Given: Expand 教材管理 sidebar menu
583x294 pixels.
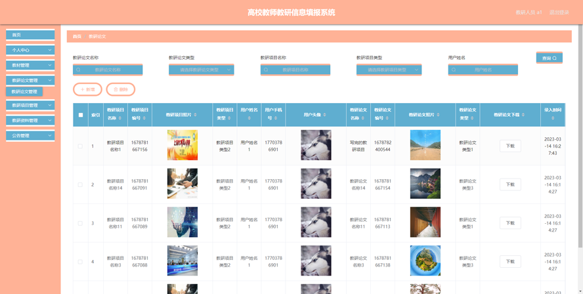Looking at the screenshot, I should pyautogui.click(x=30, y=65).
